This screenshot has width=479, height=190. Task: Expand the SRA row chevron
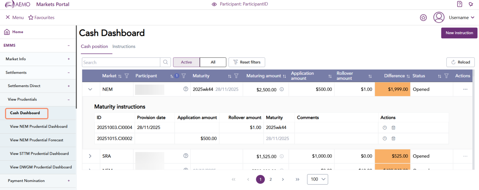pos(90,156)
